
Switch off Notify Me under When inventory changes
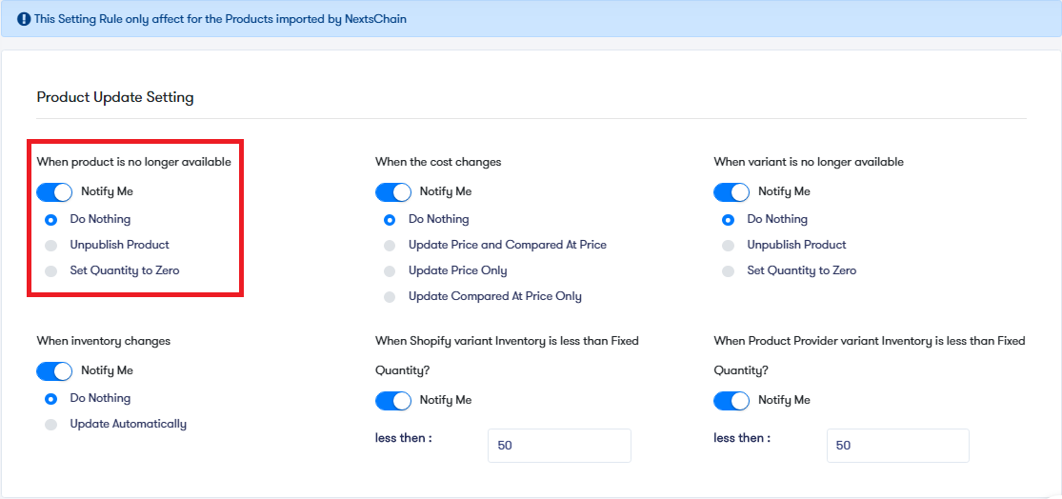(54, 371)
